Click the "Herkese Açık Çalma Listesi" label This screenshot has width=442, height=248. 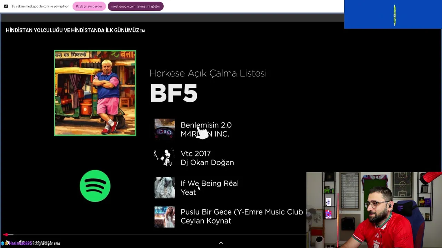click(x=208, y=73)
